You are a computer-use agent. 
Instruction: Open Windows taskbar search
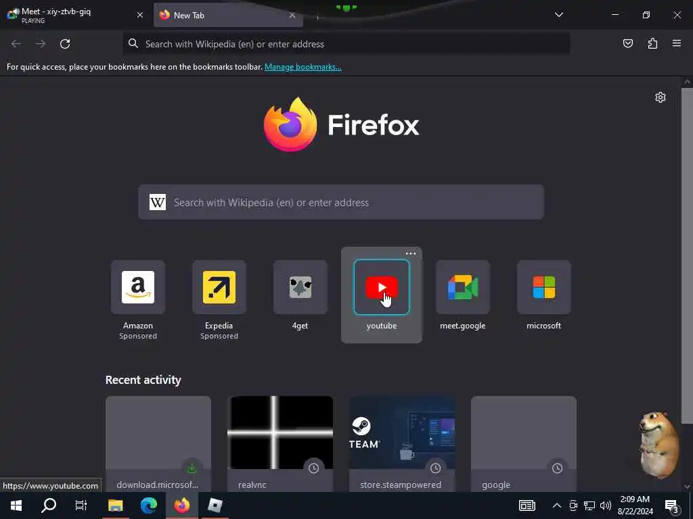pos(49,505)
